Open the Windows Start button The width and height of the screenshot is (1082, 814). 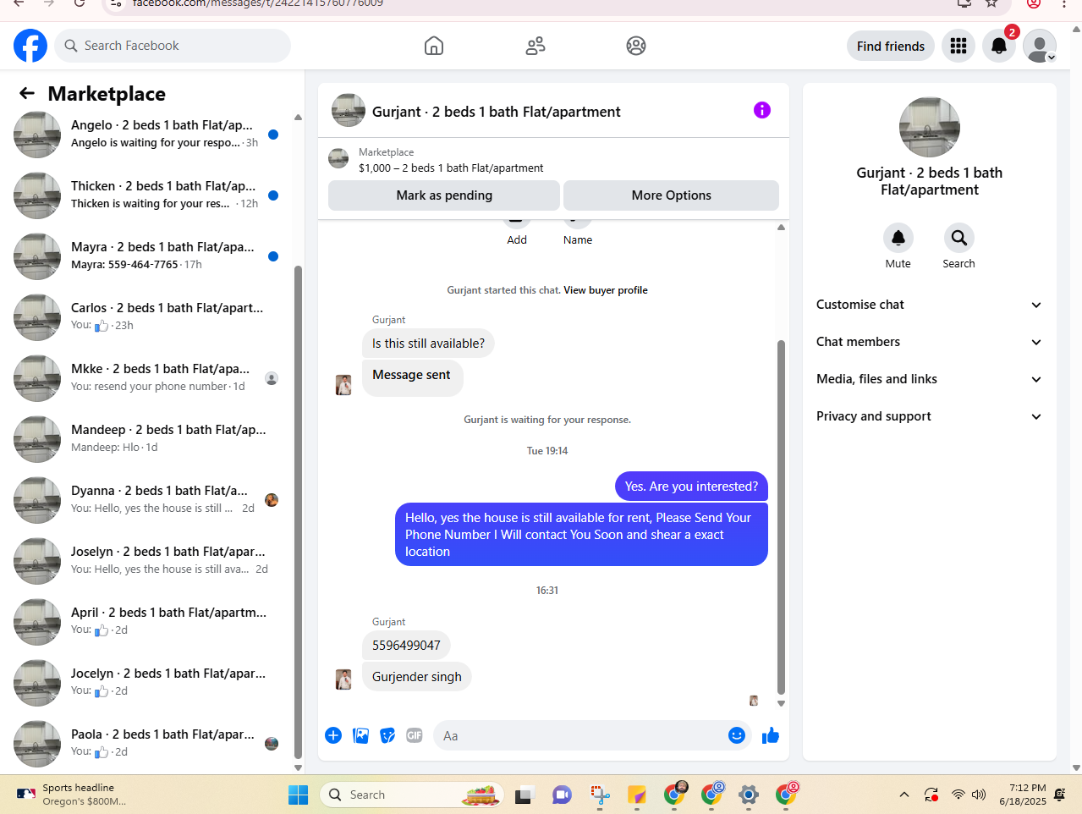coord(299,795)
